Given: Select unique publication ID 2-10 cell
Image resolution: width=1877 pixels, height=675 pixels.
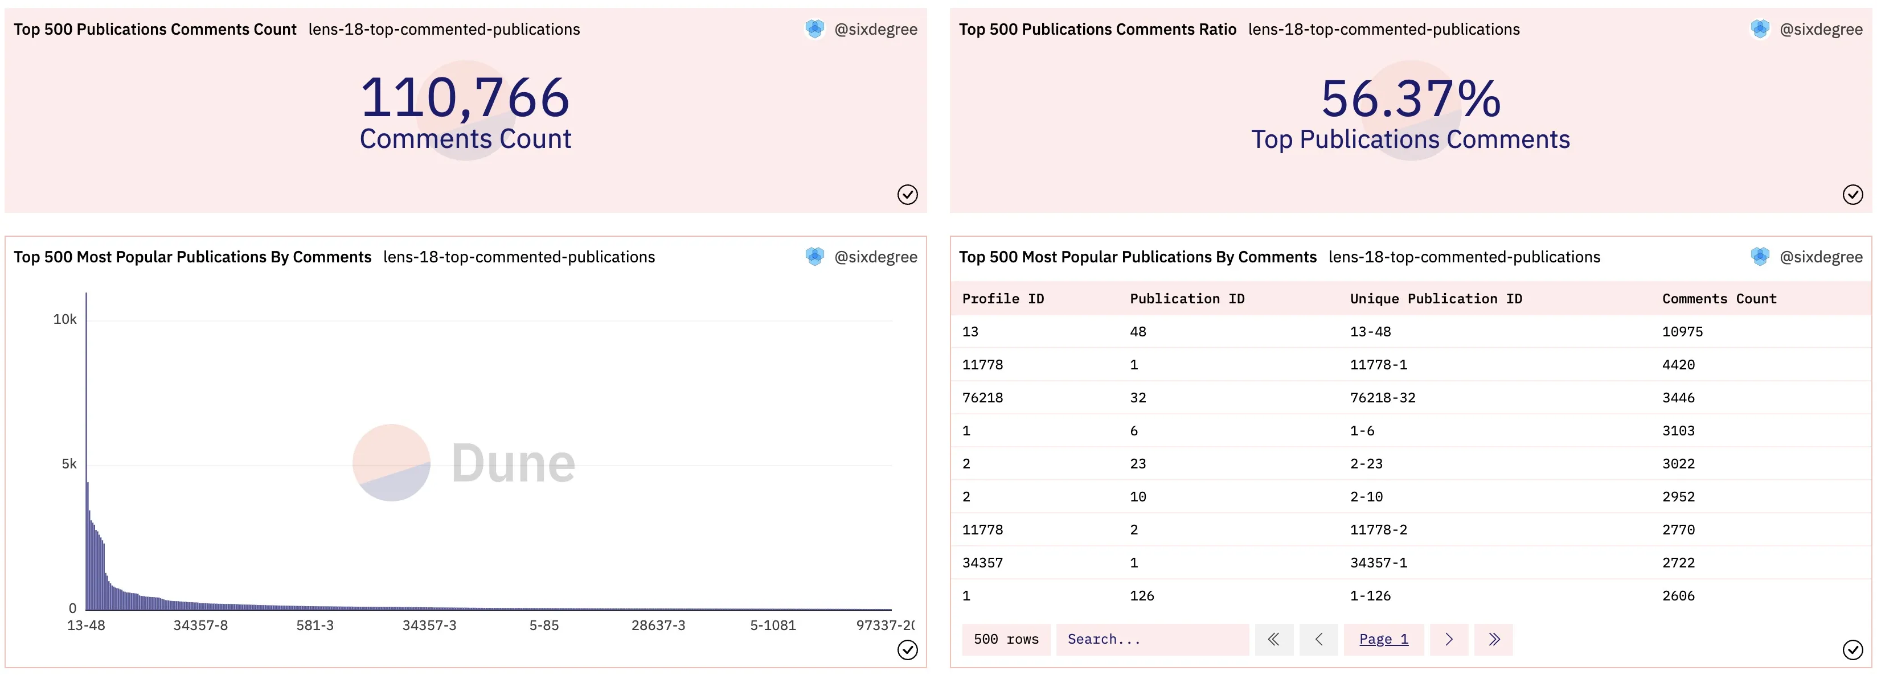Looking at the screenshot, I should (1366, 497).
